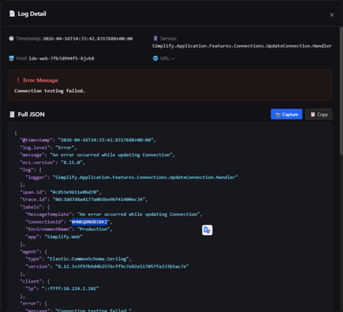Screen dimensions: 343x312
Task: Click the timestamp value in the header
Action: tap(88, 38)
